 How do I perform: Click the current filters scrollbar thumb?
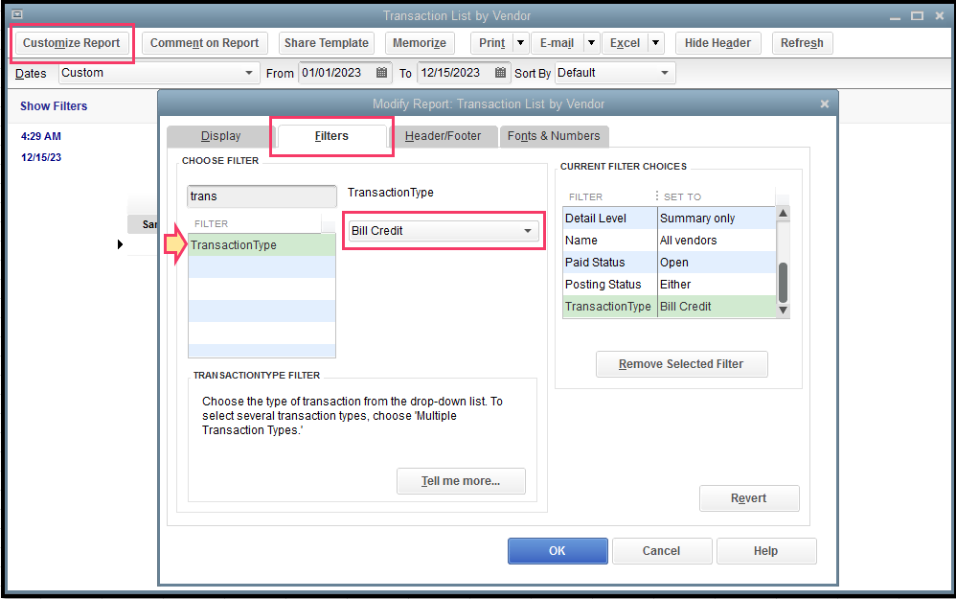784,282
